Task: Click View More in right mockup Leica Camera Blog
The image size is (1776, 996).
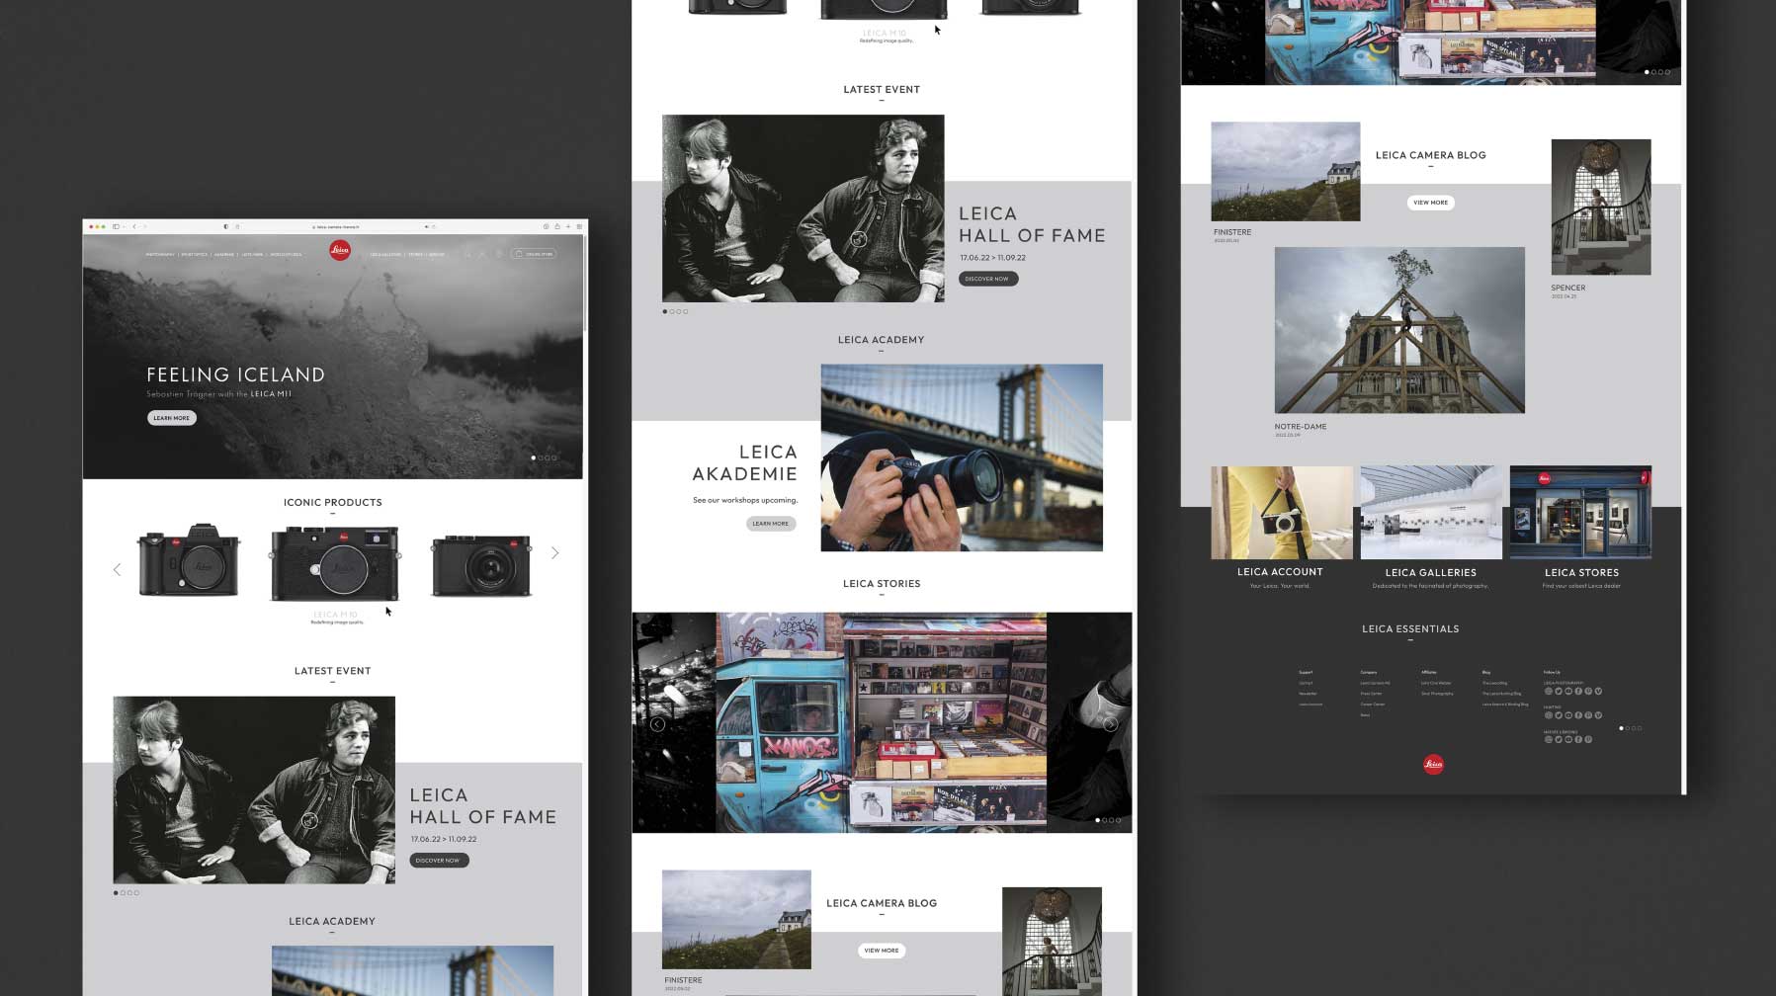Action: pos(1430,203)
